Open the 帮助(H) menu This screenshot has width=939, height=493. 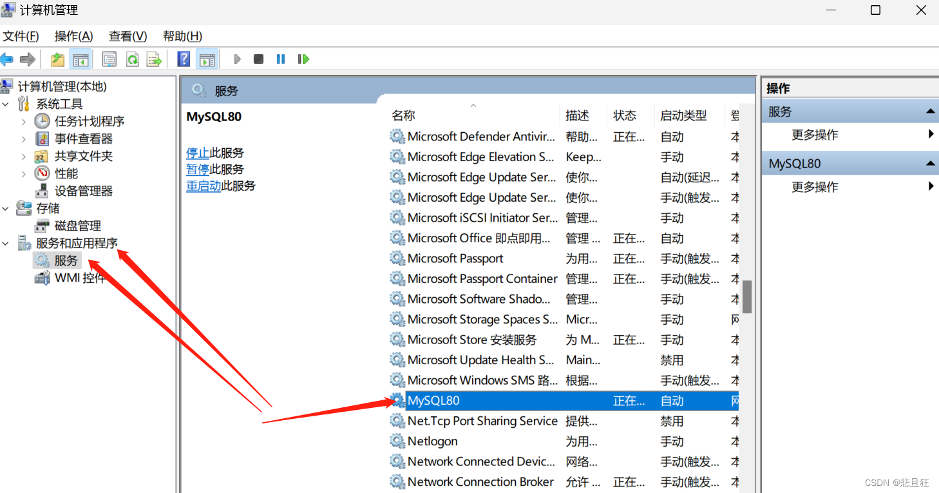[182, 36]
